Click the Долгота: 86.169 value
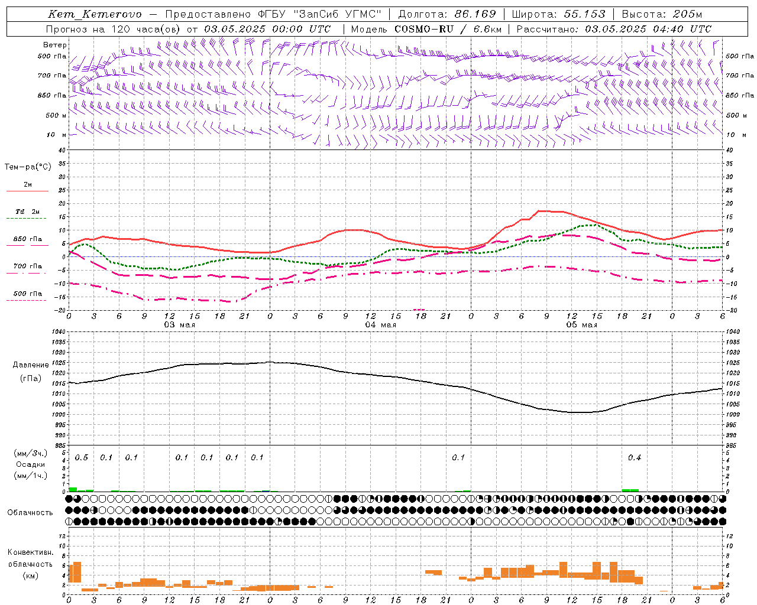757x605 pixels. (447, 14)
